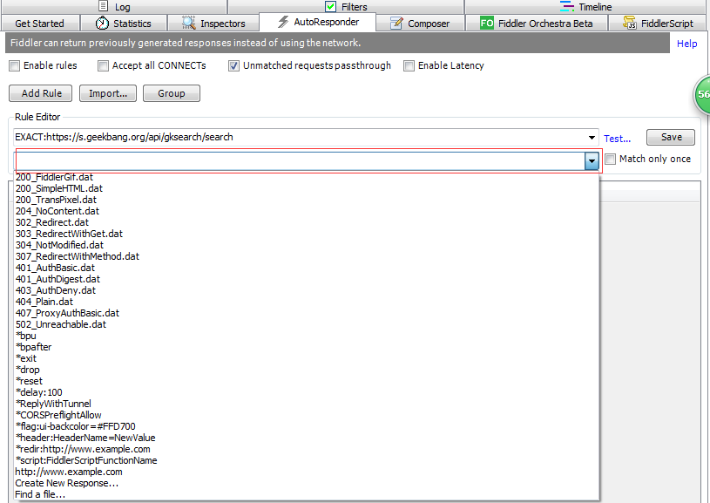Open the Help link

686,44
